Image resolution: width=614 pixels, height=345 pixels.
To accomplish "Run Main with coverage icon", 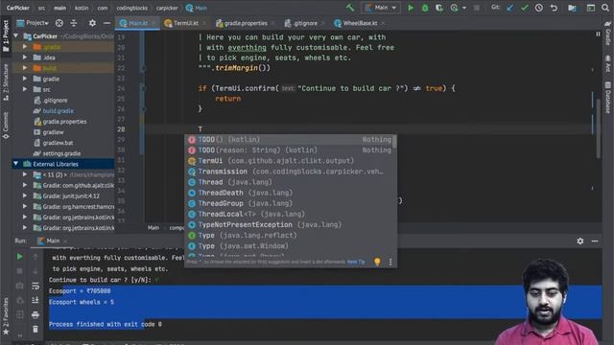I will (x=439, y=8).
